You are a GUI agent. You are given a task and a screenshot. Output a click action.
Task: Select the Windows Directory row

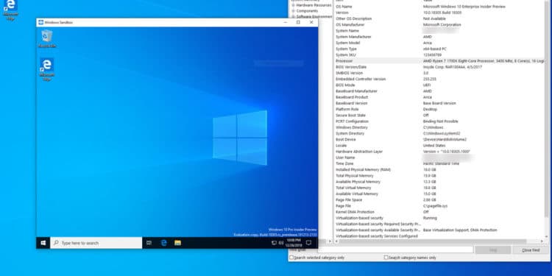tap(439, 127)
